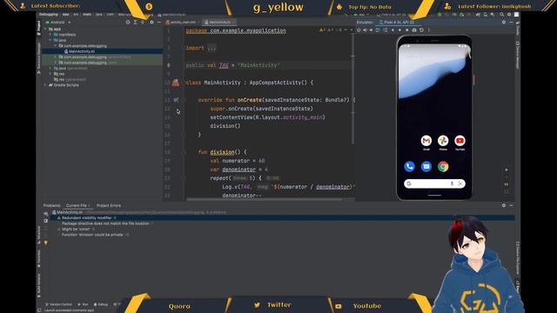Viewport: 557px width, 313px height.
Task: Launch Chrome on the emulator home screen
Action: (x=443, y=166)
